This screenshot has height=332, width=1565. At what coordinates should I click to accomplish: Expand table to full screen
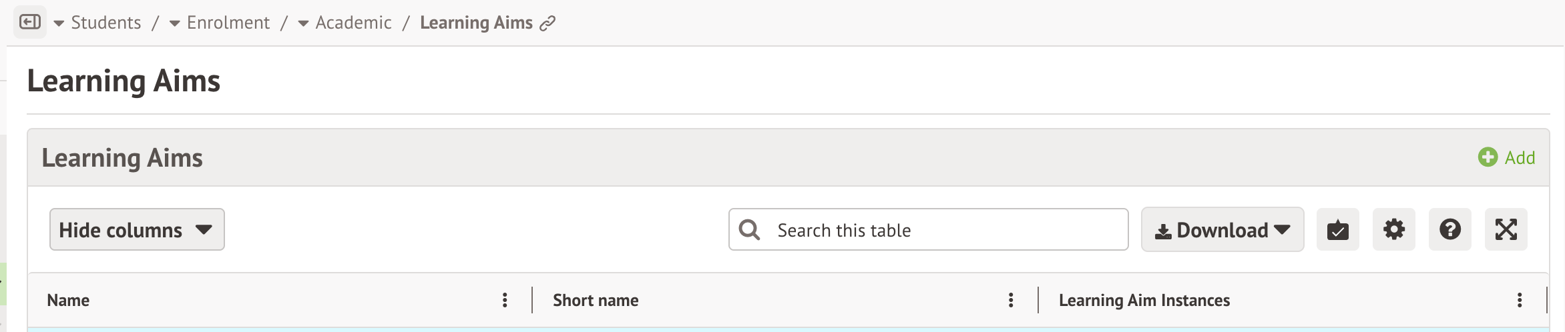point(1506,230)
